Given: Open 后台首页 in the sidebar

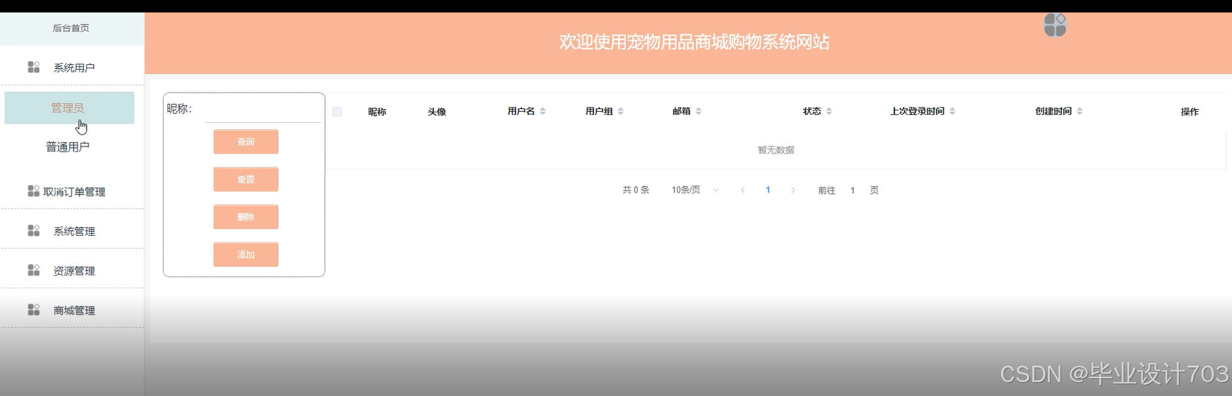Looking at the screenshot, I should click(72, 28).
